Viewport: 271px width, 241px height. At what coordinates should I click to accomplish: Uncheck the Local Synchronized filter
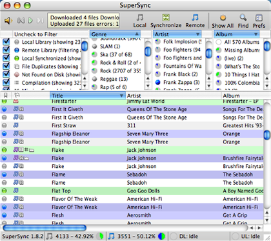[x=6, y=58]
